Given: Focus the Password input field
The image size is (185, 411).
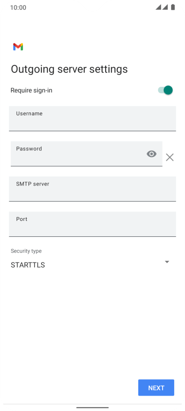Looking at the screenshot, I should click(86, 154).
